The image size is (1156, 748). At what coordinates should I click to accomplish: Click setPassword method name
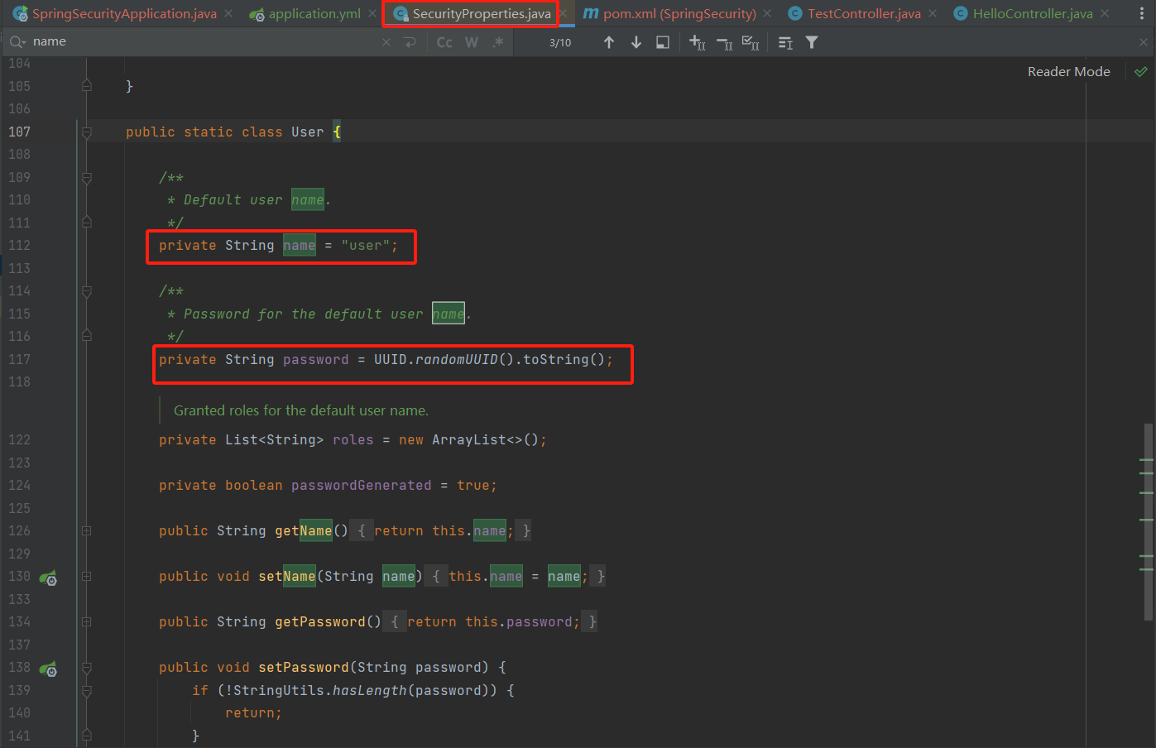[304, 668]
